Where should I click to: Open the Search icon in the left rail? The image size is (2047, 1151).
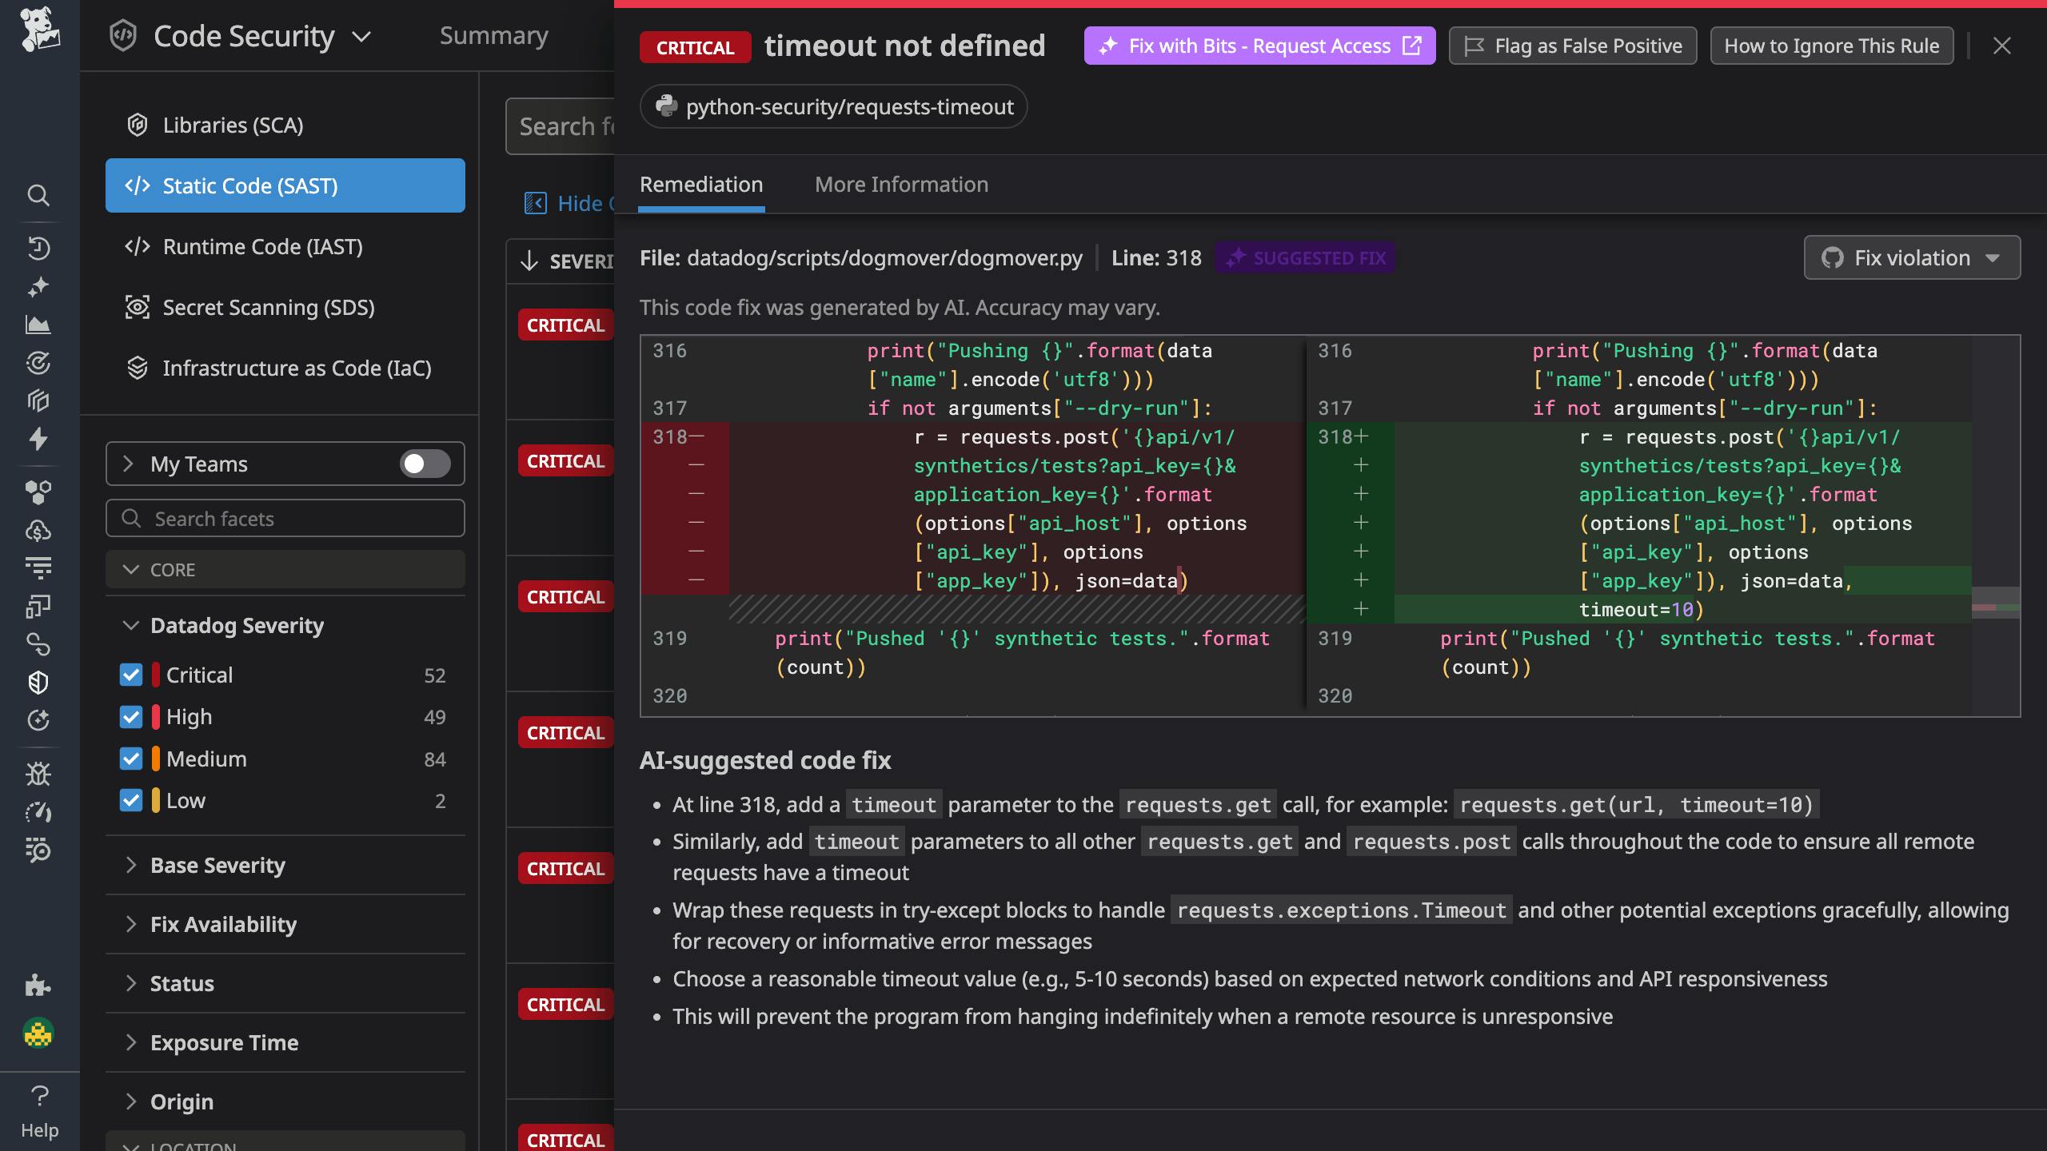pyautogui.click(x=38, y=196)
